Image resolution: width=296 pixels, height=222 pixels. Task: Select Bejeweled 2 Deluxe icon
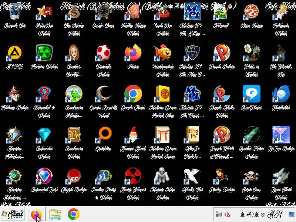[44, 94]
